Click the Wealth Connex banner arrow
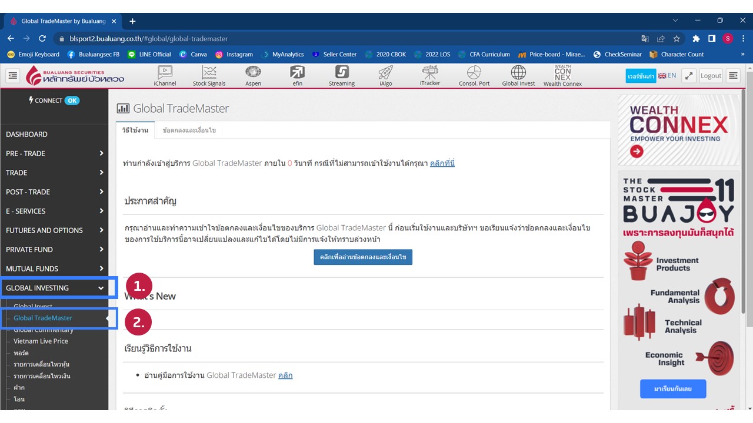753x423 pixels. click(637, 152)
